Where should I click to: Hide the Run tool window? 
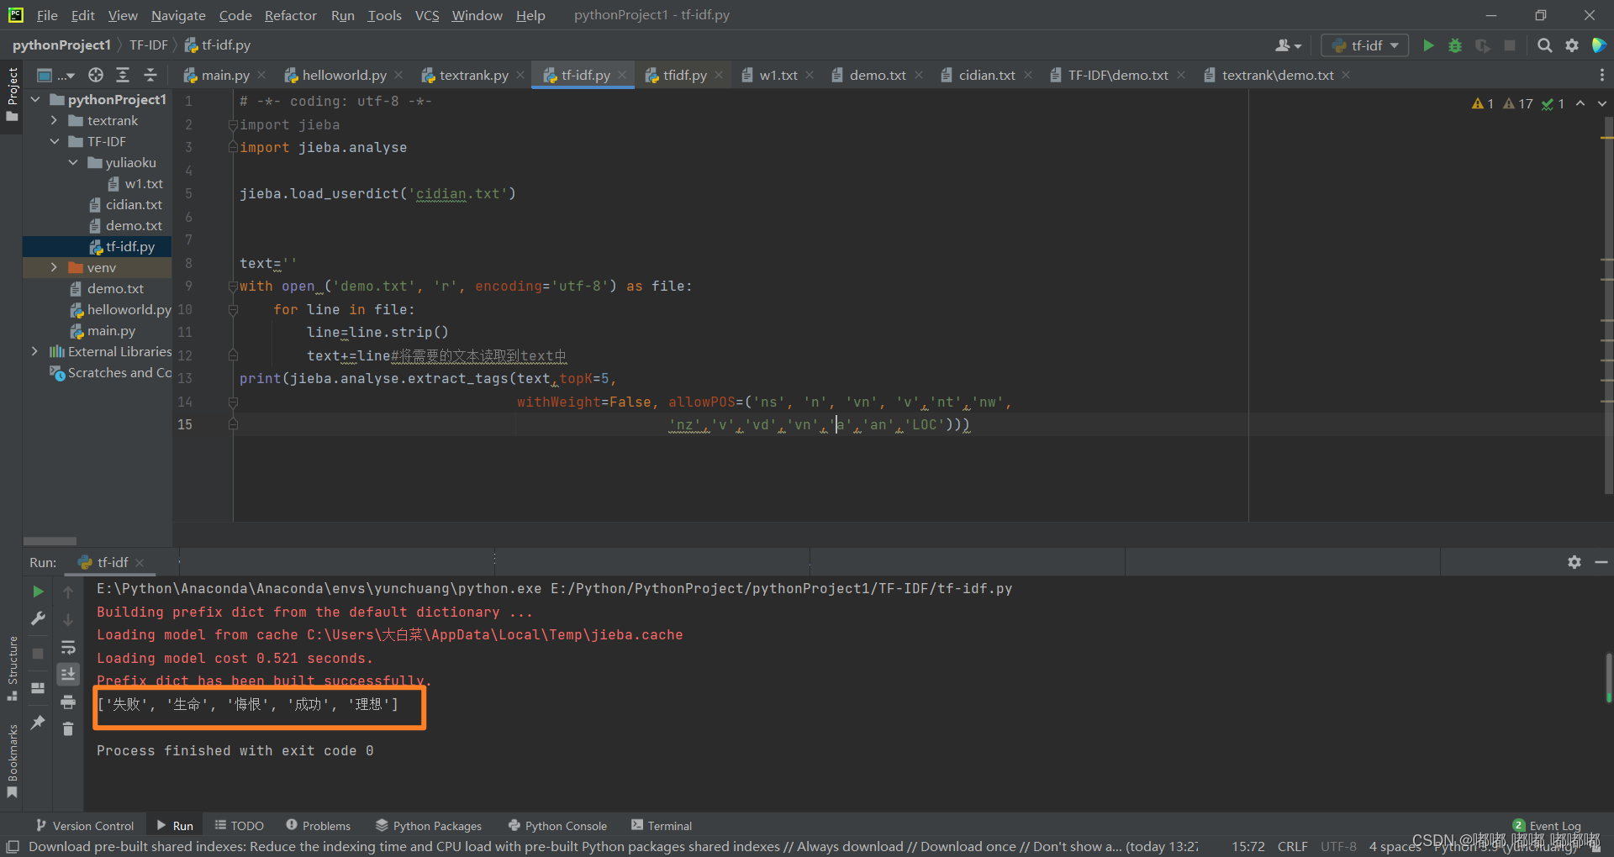click(1601, 562)
